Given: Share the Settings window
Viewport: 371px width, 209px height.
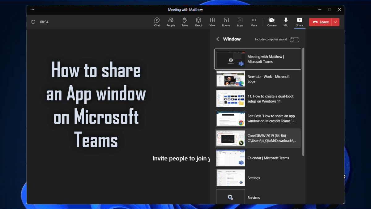Looking at the screenshot, I should [258, 178].
